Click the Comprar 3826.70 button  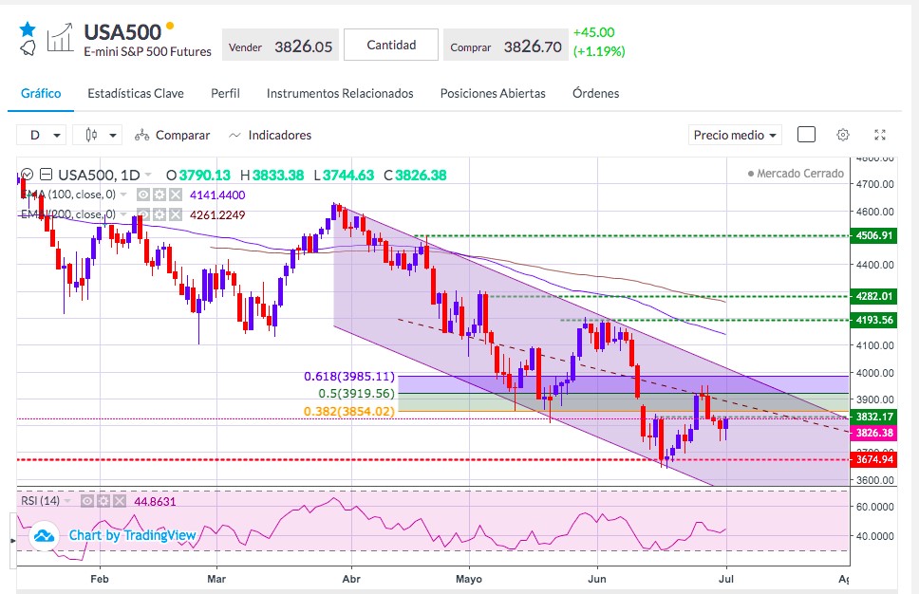[506, 46]
